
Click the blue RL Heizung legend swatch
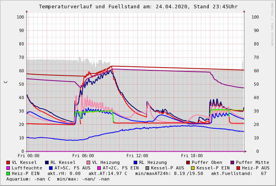coord(136,162)
